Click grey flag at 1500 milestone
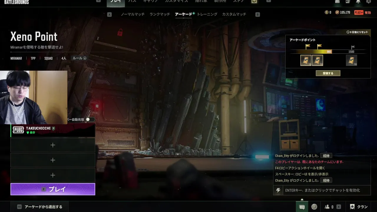This screenshot has width=377, height=212. [353, 47]
